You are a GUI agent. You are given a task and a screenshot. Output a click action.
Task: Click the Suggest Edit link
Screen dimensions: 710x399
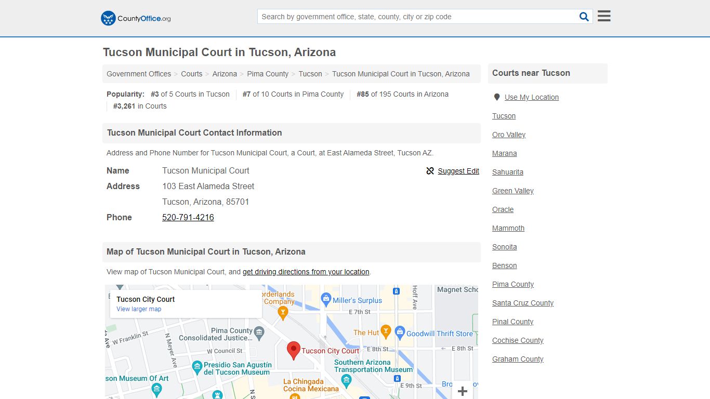pyautogui.click(x=458, y=171)
